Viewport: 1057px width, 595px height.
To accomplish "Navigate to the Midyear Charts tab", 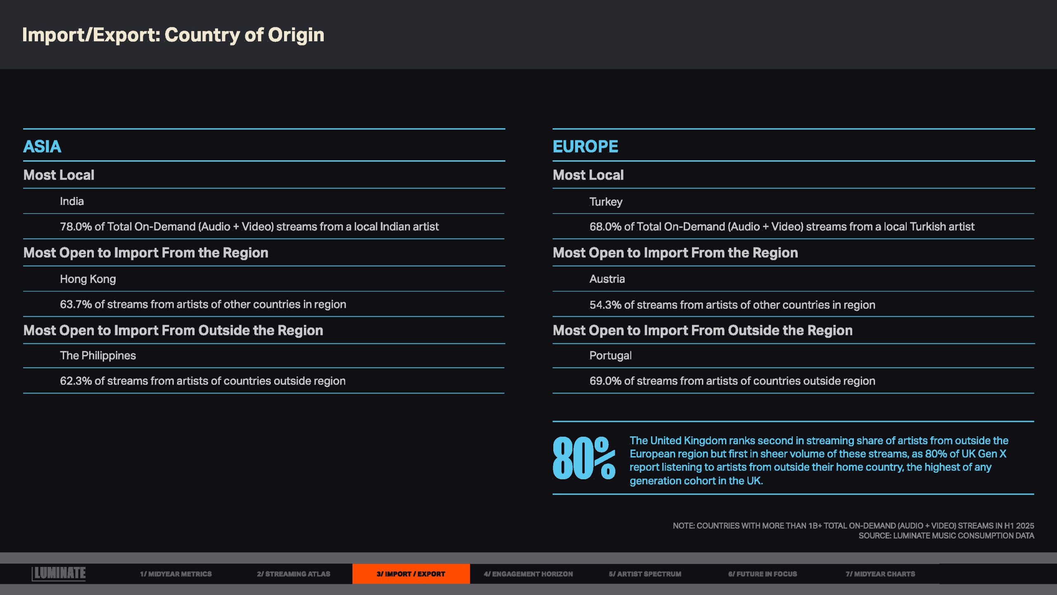I will pyautogui.click(x=880, y=574).
